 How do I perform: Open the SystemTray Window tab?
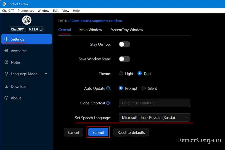(x=127, y=30)
